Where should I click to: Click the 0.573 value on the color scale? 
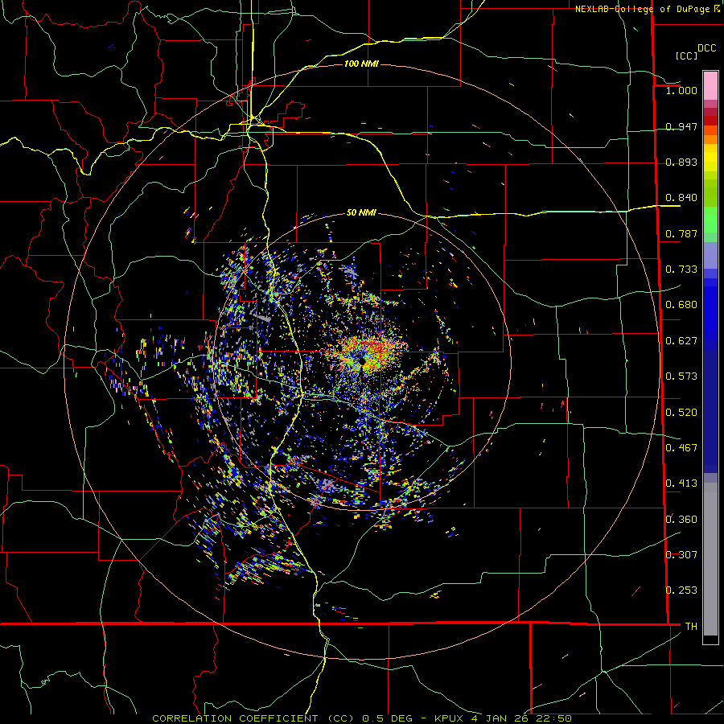(x=681, y=376)
